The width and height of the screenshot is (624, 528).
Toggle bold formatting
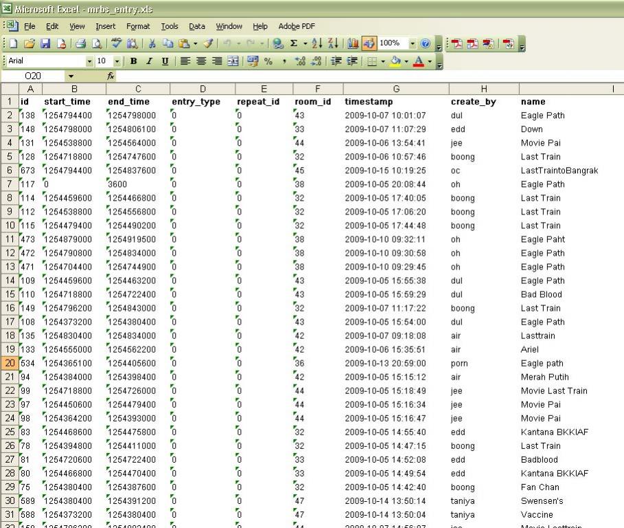pyautogui.click(x=134, y=61)
